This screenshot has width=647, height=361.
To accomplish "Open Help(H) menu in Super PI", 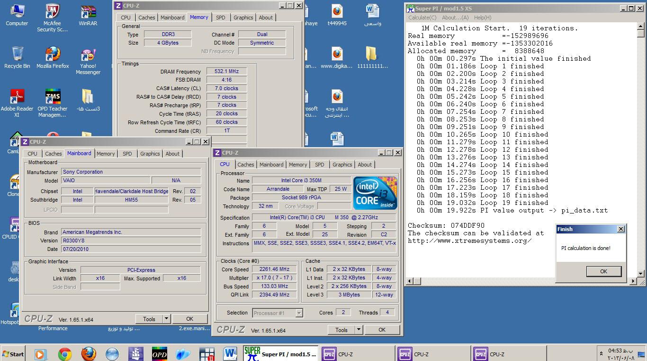I will (483, 18).
